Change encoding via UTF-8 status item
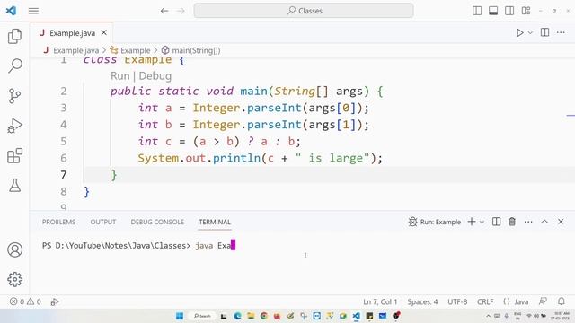Screen dimensions: 575x323 click(x=457, y=301)
